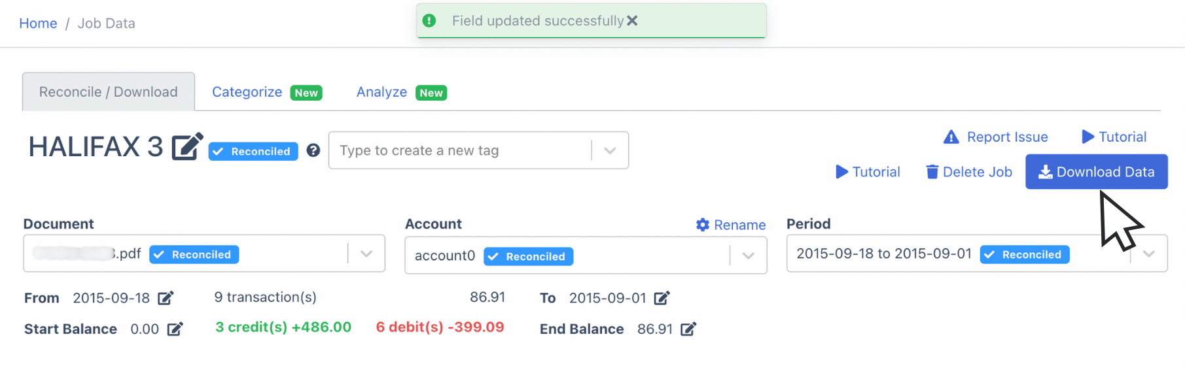Edit the From date using its pencil icon
This screenshot has height=379, width=1185.
(166, 297)
